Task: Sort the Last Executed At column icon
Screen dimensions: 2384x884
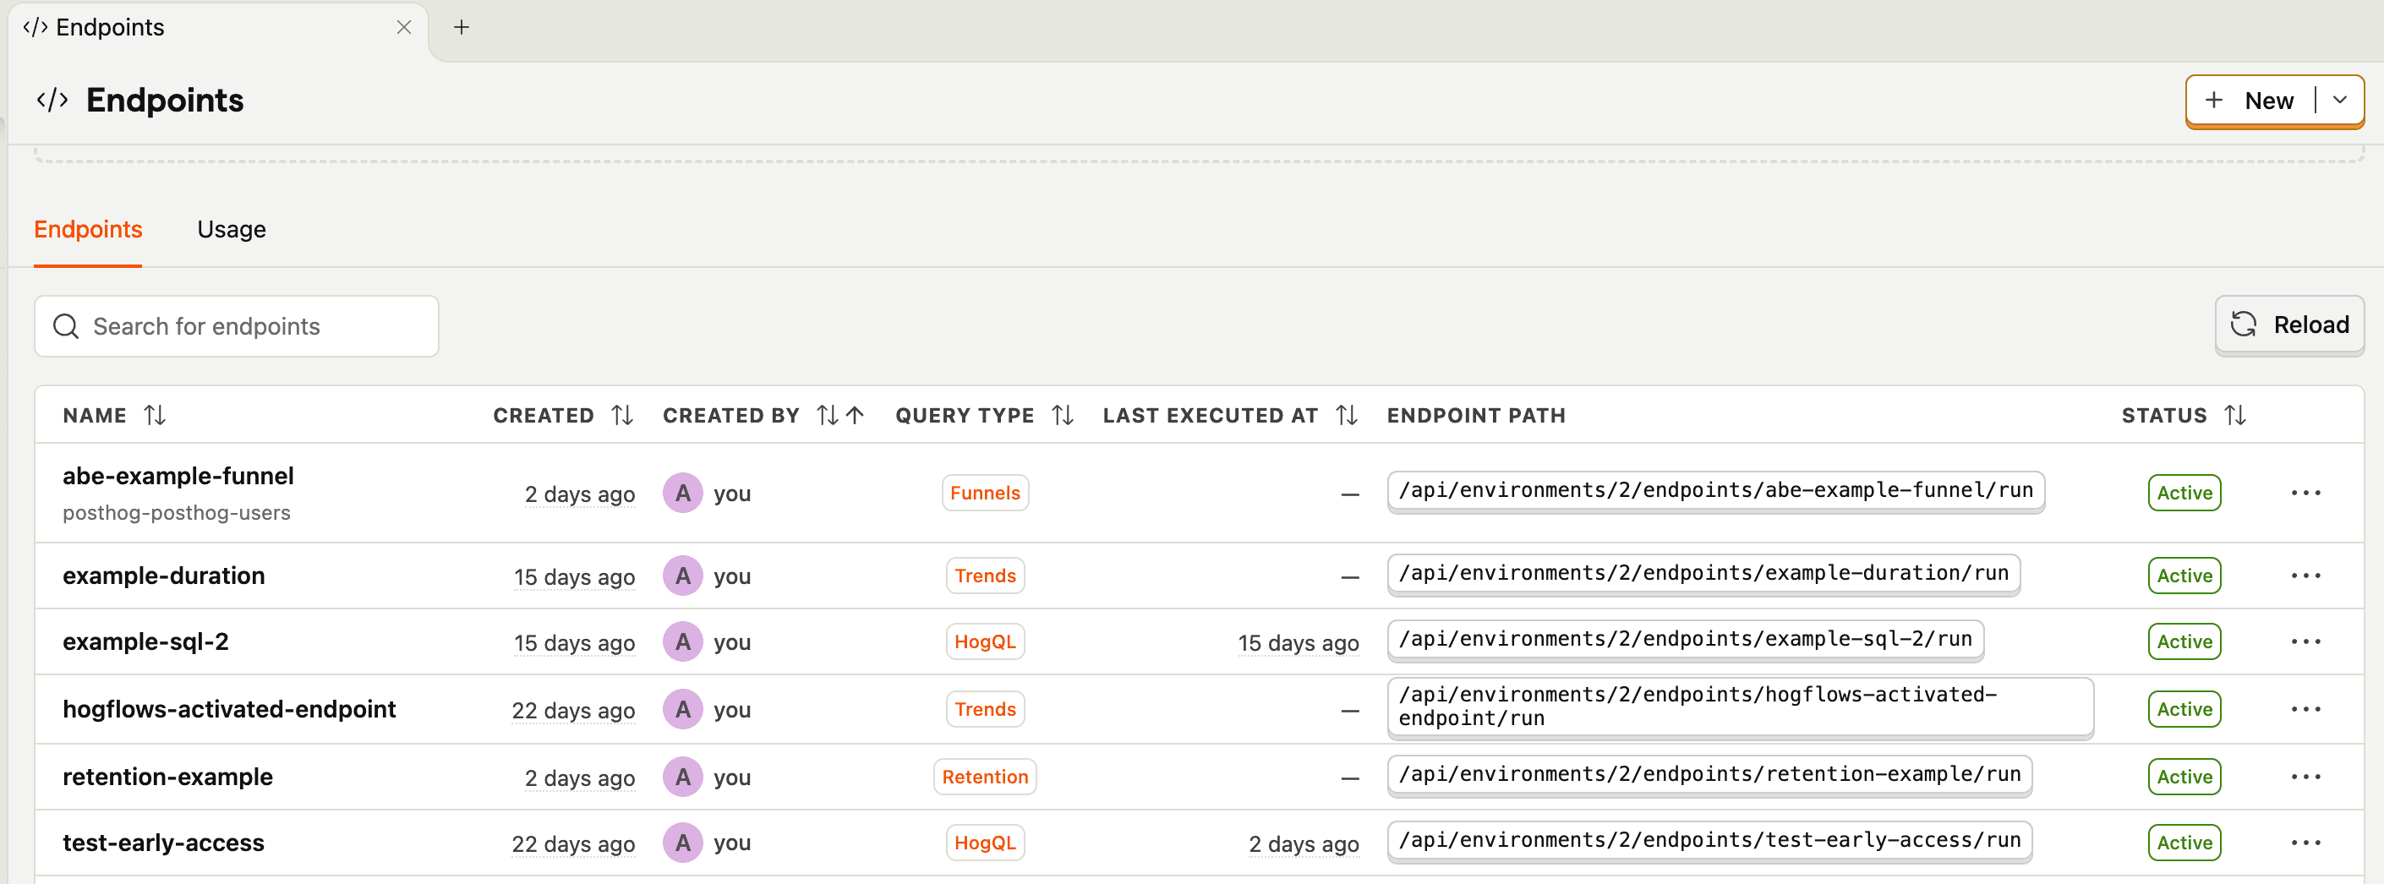Action: click(1347, 415)
